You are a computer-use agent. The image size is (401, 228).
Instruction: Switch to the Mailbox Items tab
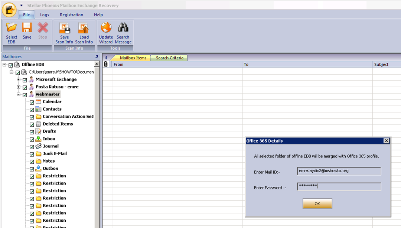[133, 58]
